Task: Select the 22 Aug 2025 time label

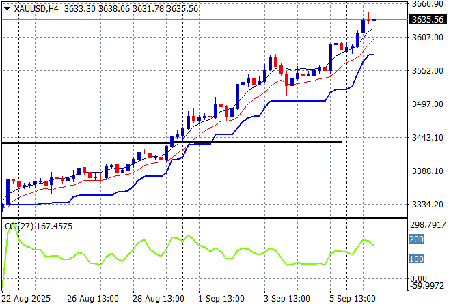Action: (x=26, y=299)
